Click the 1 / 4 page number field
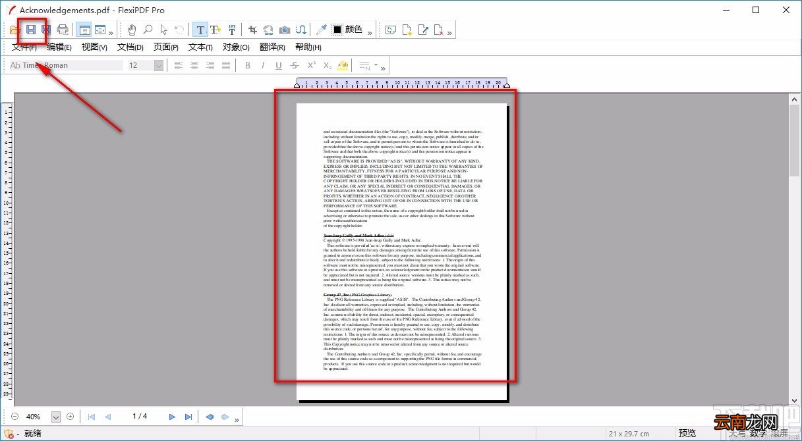Screen dimensions: 802x441 click(140, 417)
